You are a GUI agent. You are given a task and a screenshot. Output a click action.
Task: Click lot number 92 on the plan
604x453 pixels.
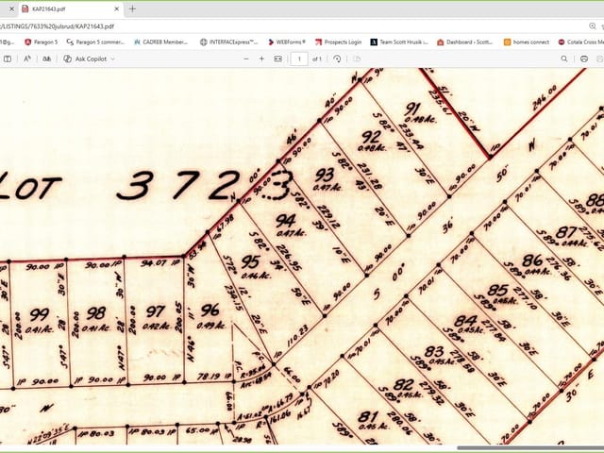(371, 137)
